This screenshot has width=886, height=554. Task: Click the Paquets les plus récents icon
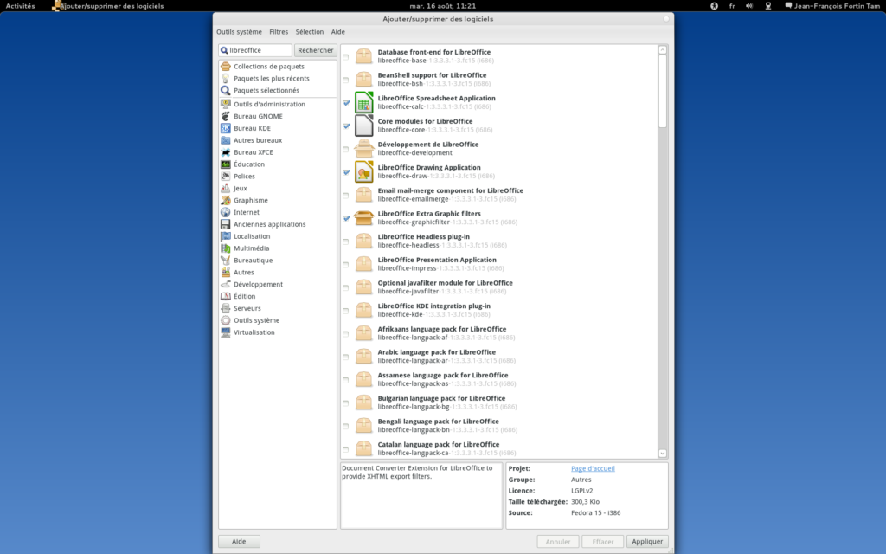pos(226,78)
